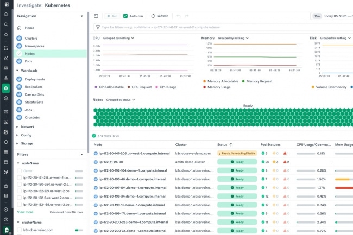The image size is (353, 235).
Task: Check ip-172-20-150-254 nodeName filter checkbox
Action: (x=20, y=185)
